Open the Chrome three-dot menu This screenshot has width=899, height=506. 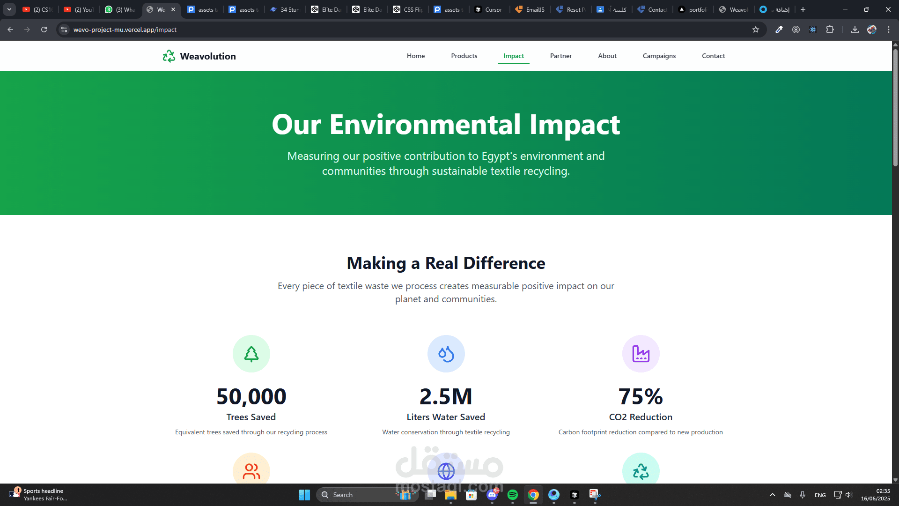click(x=888, y=30)
